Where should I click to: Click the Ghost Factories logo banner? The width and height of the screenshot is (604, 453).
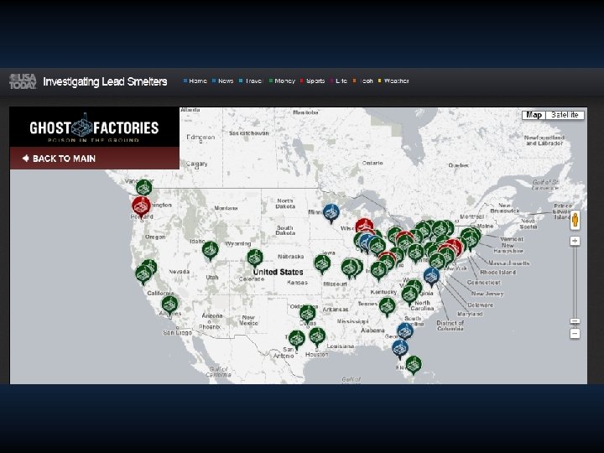click(94, 128)
